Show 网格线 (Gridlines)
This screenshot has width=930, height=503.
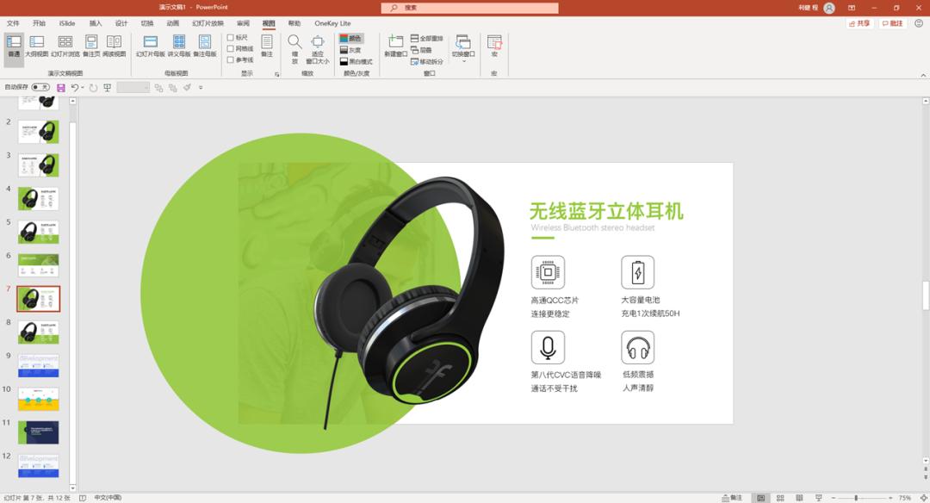click(x=230, y=47)
